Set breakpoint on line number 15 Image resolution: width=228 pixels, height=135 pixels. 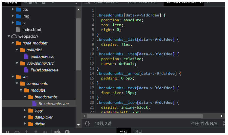click(92, 78)
